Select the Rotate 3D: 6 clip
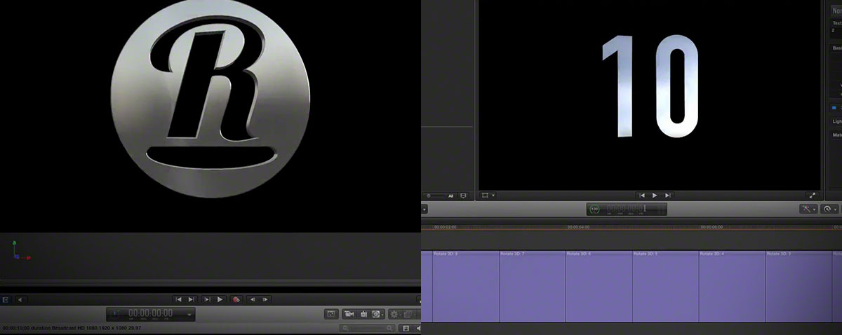This screenshot has width=842, height=335. [x=599, y=286]
